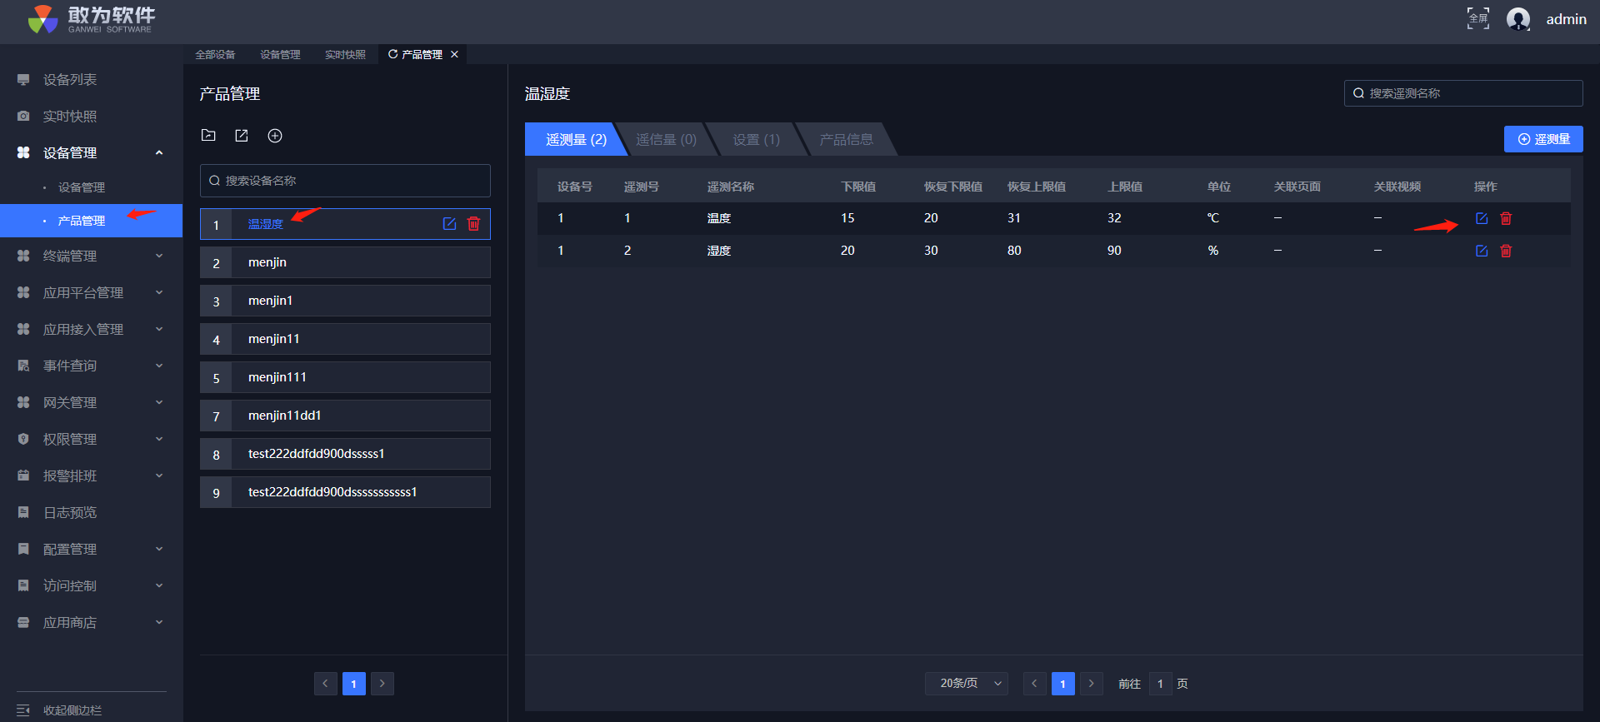This screenshot has width=1600, height=722.
Task: Expand the 网关管理 sidebar group
Action: 159,402
